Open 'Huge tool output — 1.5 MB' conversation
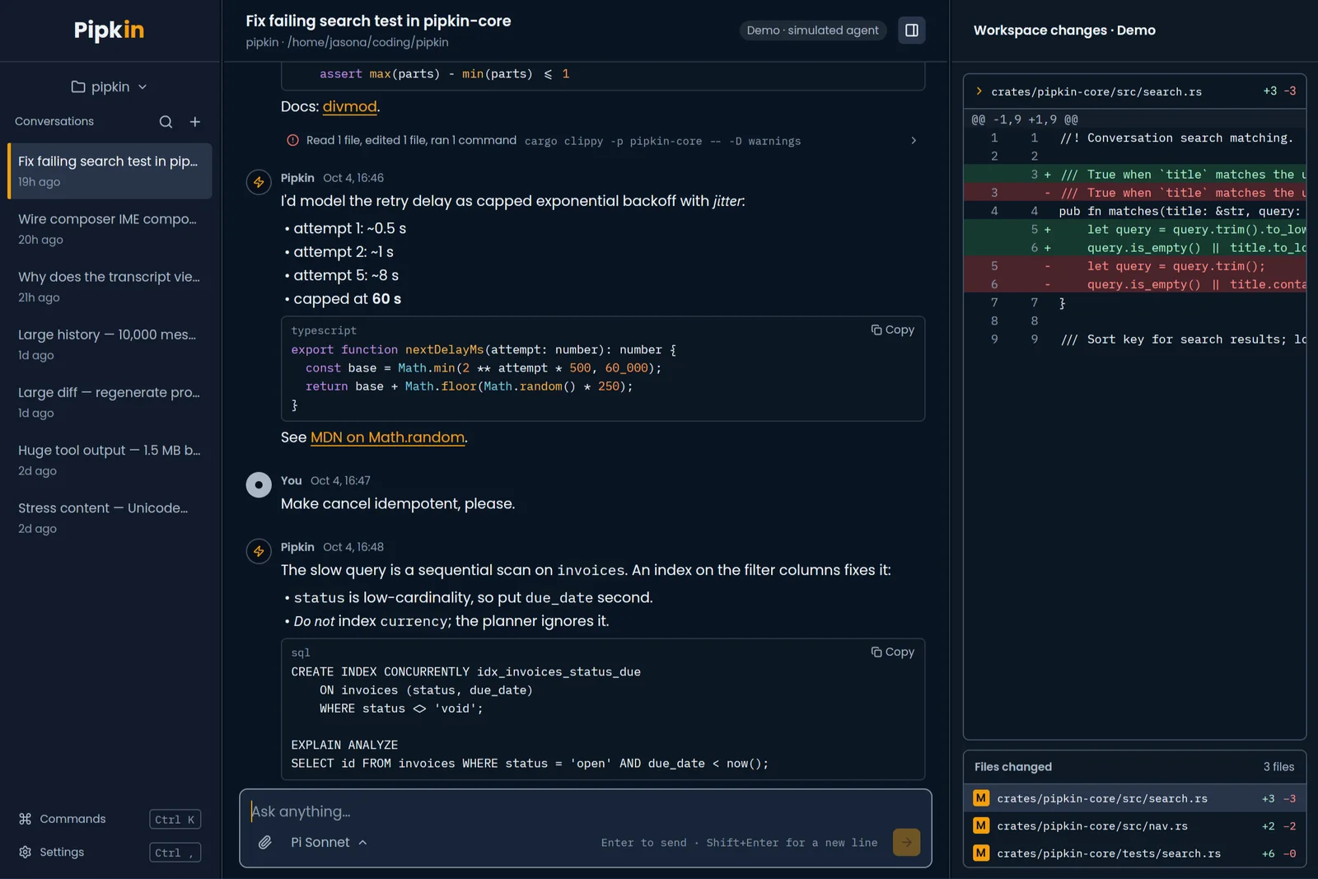This screenshot has width=1318, height=879. coord(110,460)
